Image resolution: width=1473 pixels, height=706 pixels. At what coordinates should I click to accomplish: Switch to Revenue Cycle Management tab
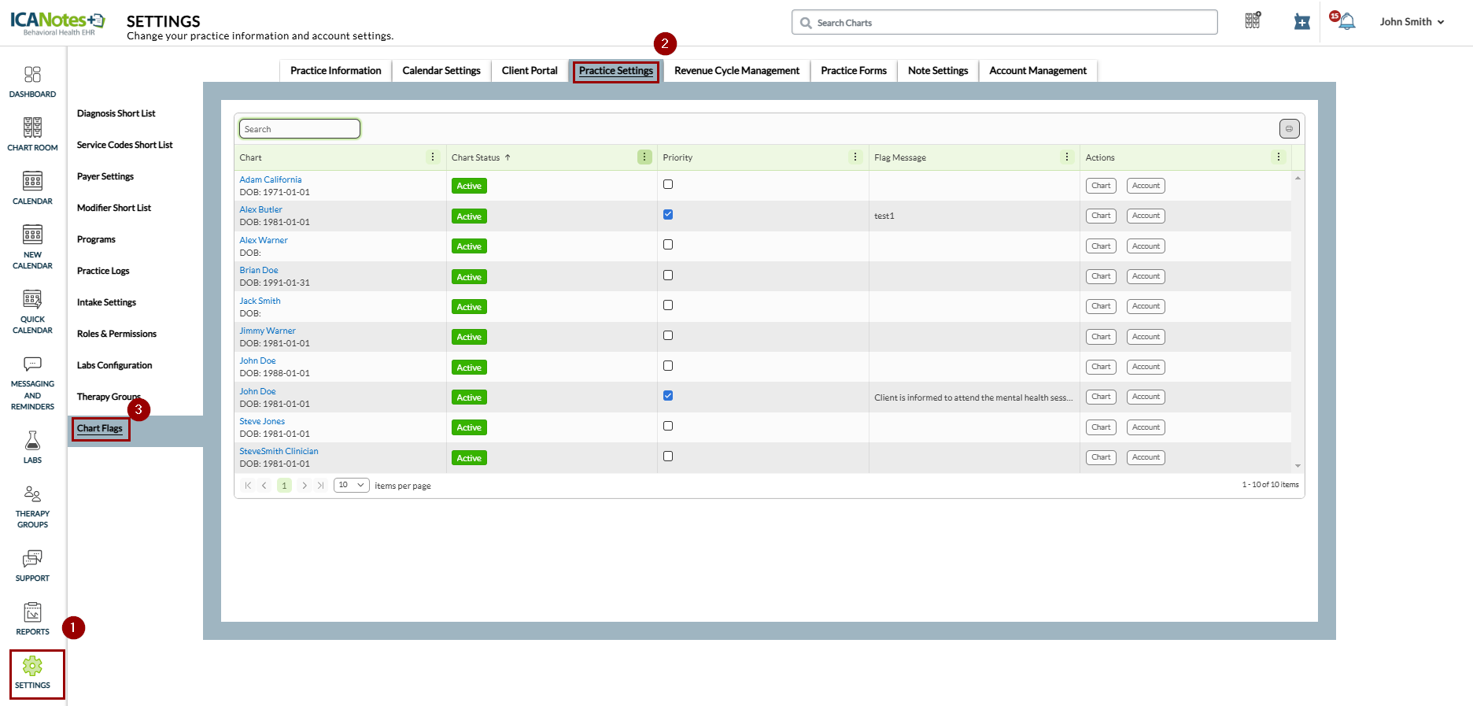click(x=736, y=71)
